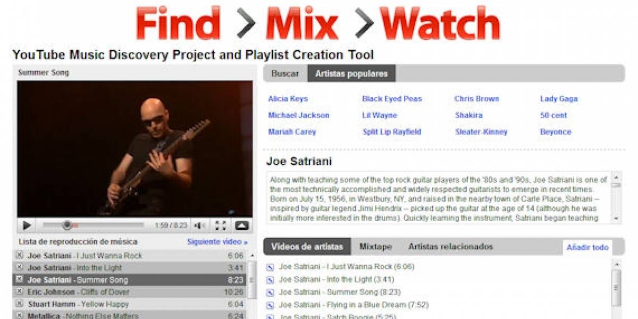
Task: Skip ahead with 'Siguiente video »' link
Action: (217, 241)
